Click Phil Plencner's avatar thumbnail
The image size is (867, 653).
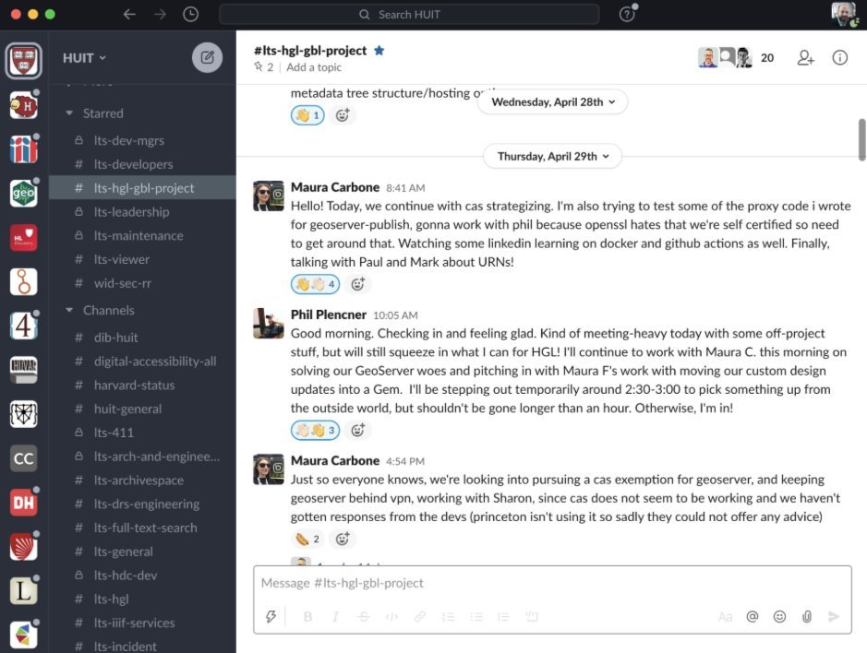268,323
